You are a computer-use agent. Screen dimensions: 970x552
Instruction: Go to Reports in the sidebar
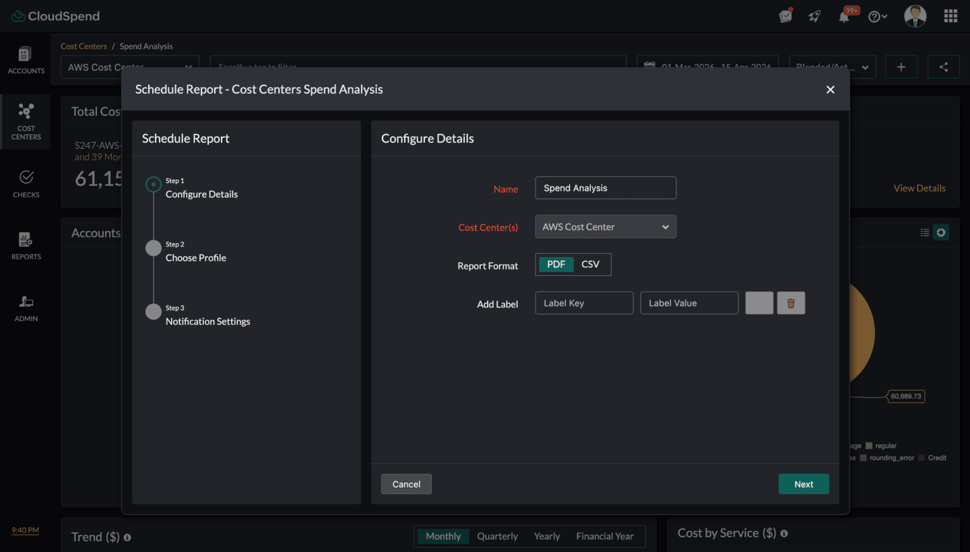pyautogui.click(x=26, y=246)
